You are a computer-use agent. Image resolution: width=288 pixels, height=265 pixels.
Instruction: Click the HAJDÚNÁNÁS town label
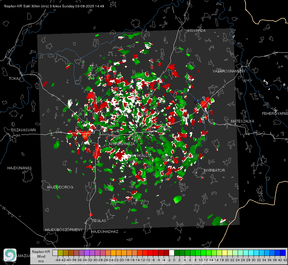point(19,168)
